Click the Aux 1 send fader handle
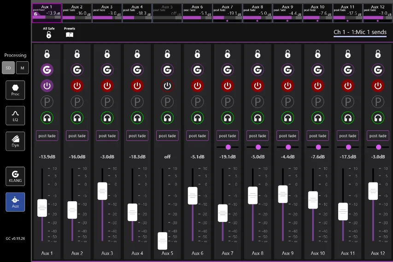Viewport: 393px width, 262px height. [x=42, y=208]
